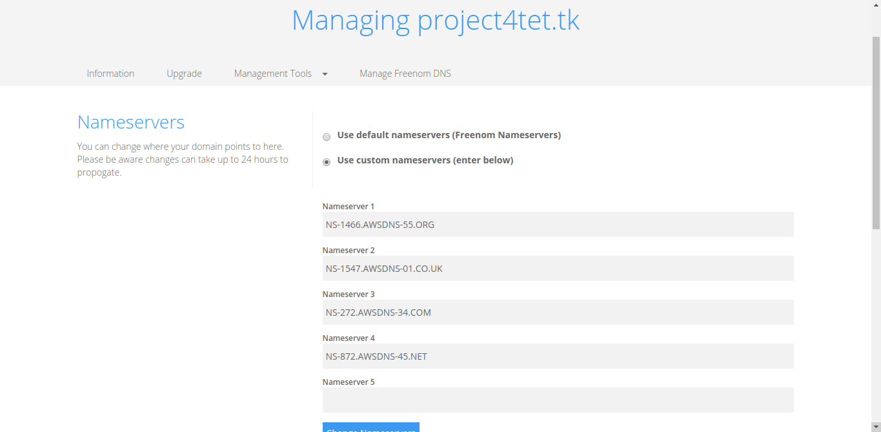
Task: Click the Nameserver 2 input field
Action: pyautogui.click(x=558, y=269)
